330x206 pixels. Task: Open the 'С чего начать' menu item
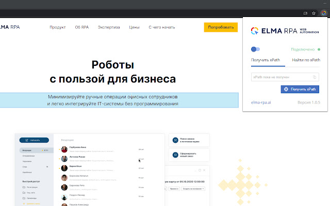pyautogui.click(x=162, y=27)
